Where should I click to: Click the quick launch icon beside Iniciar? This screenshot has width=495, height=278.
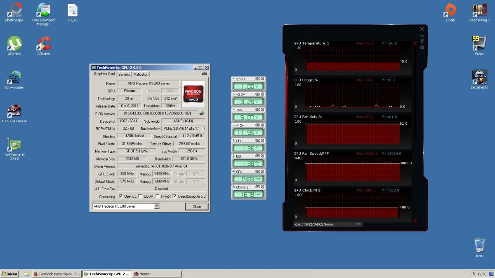click(x=26, y=274)
